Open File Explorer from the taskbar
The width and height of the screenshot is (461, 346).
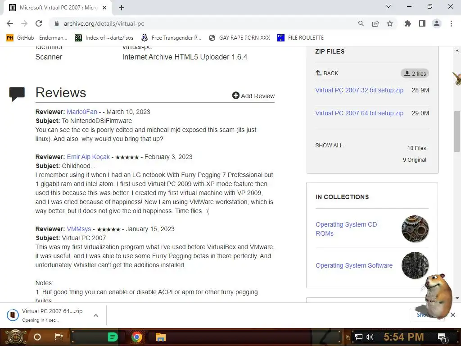pos(161,337)
